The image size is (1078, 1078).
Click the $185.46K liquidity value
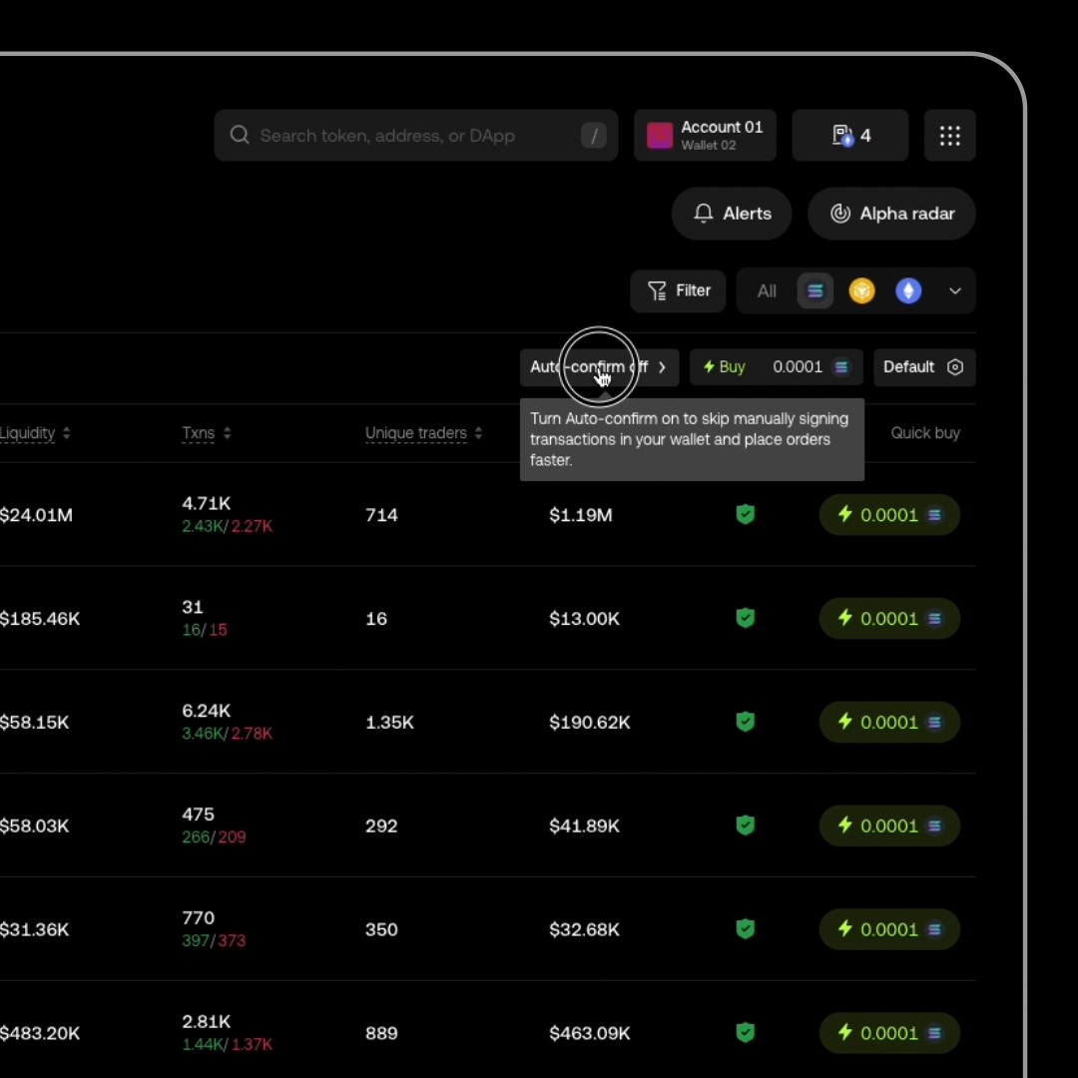[40, 619]
